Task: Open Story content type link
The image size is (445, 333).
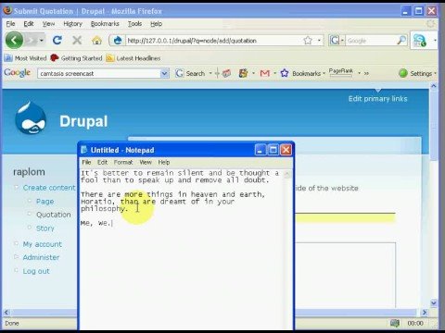Action: pos(45,228)
